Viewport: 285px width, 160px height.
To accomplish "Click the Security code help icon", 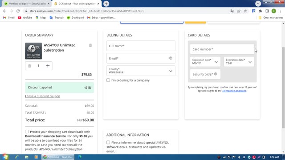I will coord(216,74).
